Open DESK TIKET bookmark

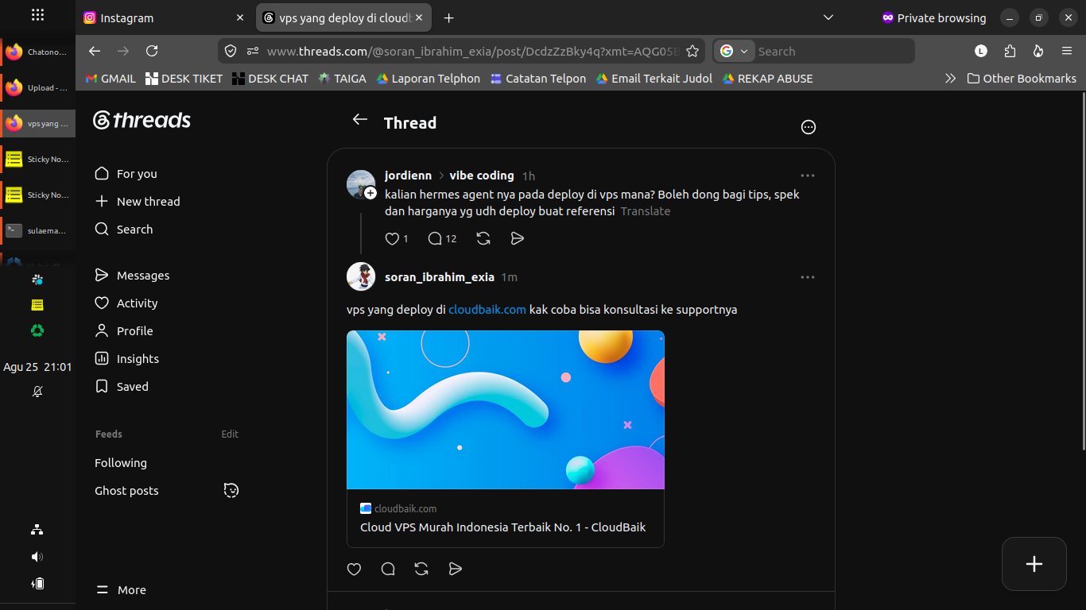tap(184, 79)
